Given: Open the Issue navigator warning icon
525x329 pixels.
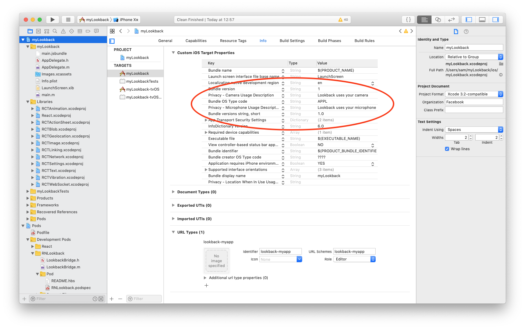Looking at the screenshot, I should pyautogui.click(x=63, y=31).
